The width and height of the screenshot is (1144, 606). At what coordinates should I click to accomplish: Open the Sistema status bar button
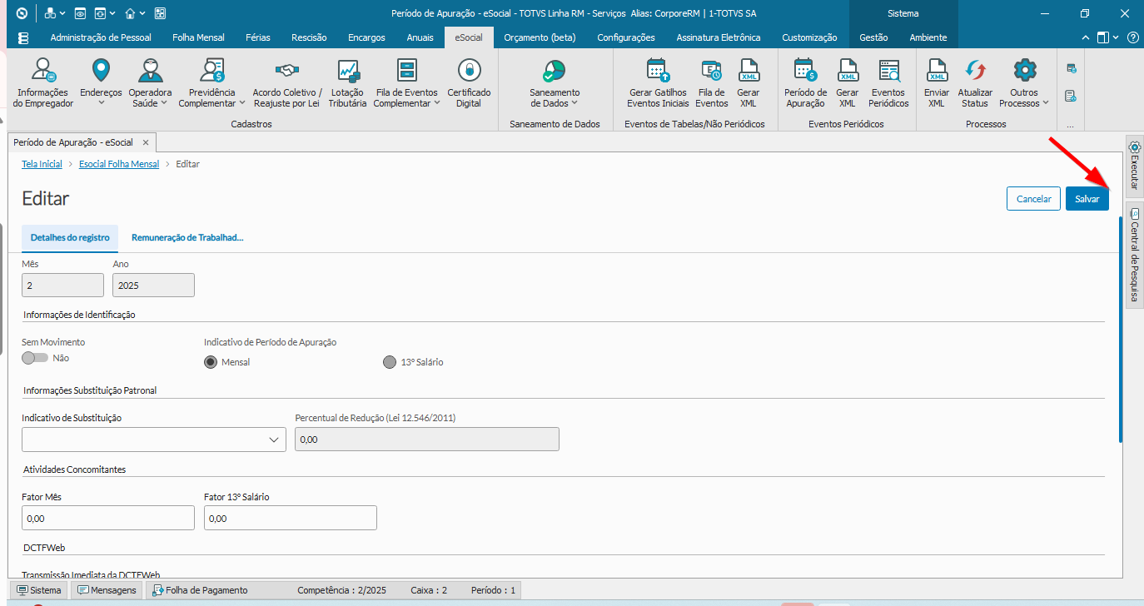38,590
